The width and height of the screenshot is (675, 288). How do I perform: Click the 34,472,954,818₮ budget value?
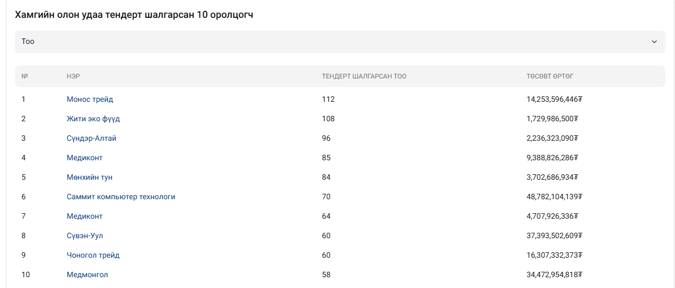pyautogui.click(x=554, y=275)
